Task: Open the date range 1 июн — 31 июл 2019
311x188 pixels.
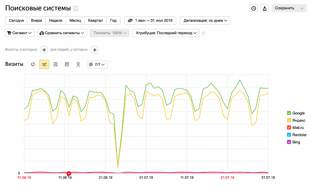Action: tap(150, 20)
